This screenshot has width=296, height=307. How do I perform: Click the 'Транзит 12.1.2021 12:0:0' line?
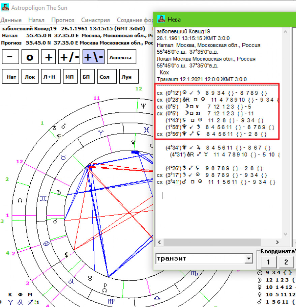click(202, 79)
